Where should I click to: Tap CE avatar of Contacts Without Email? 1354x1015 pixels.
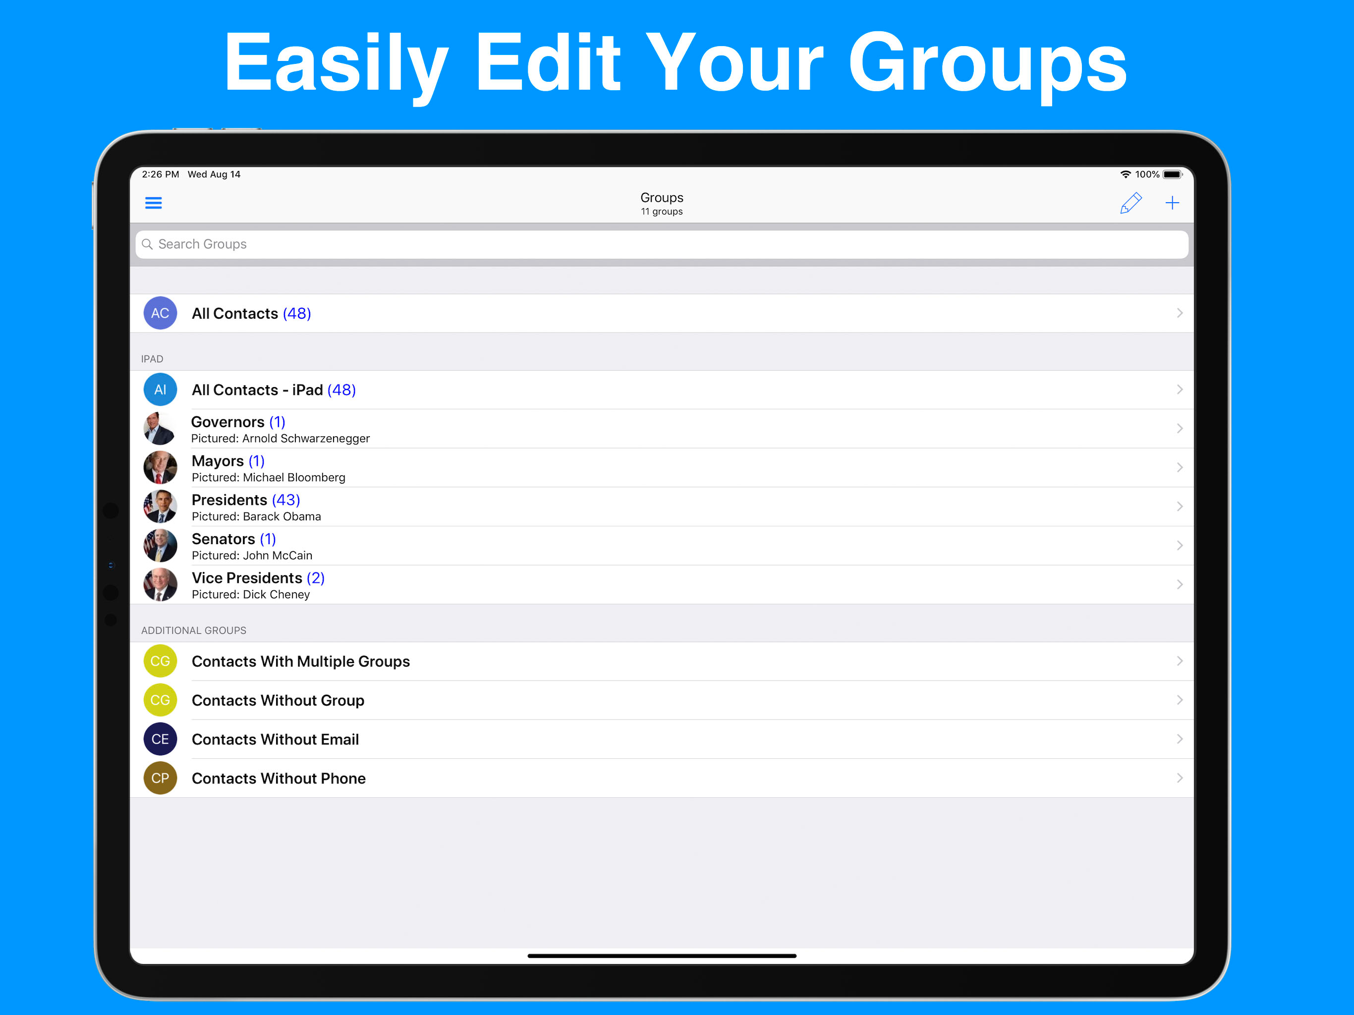point(161,739)
